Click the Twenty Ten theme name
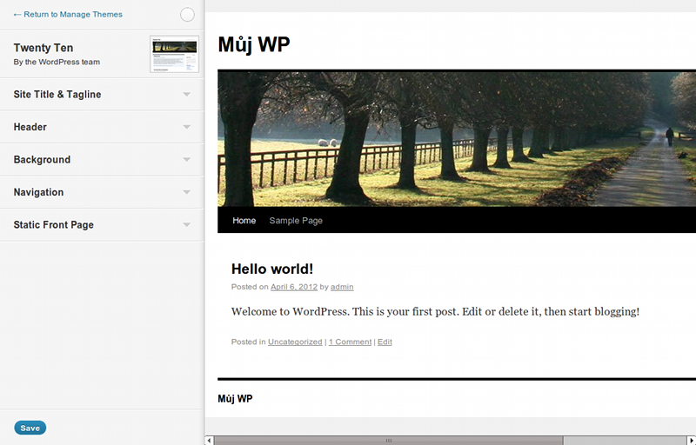696x445 pixels. point(43,48)
